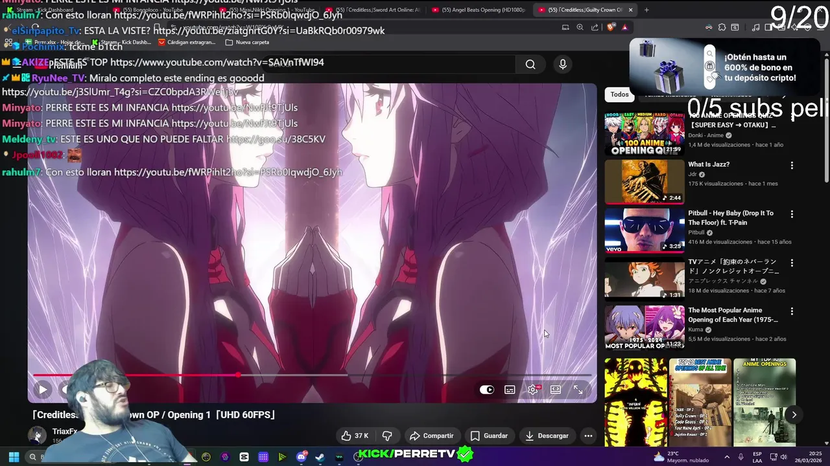Switch to the Sword Art Online tab
Image resolution: width=830 pixels, height=466 pixels.
coord(373,10)
